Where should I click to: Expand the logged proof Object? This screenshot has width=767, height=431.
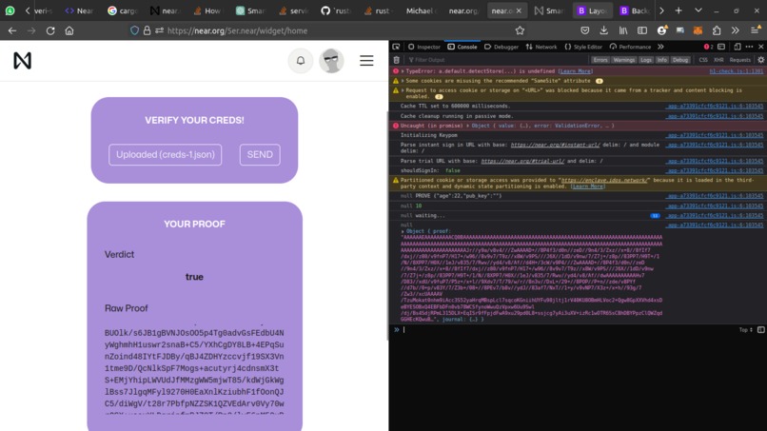[403, 231]
